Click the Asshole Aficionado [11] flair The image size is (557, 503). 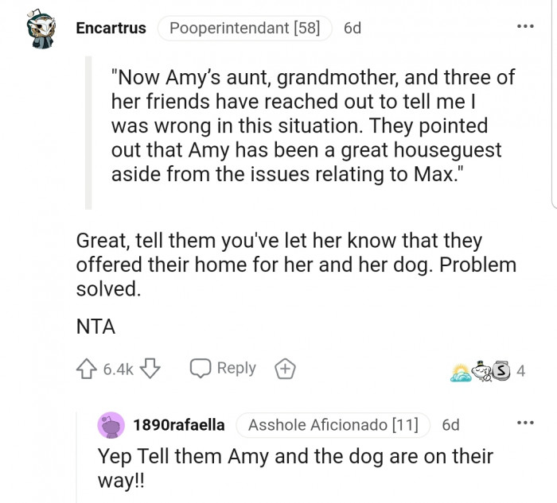tap(333, 425)
